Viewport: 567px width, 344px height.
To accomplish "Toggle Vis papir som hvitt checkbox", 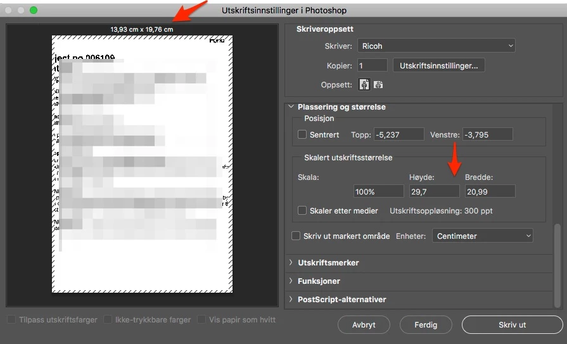I will (x=201, y=319).
